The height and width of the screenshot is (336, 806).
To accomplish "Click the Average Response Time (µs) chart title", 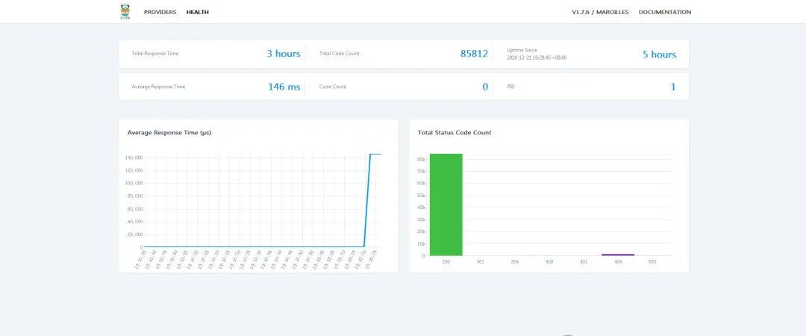I will (169, 132).
